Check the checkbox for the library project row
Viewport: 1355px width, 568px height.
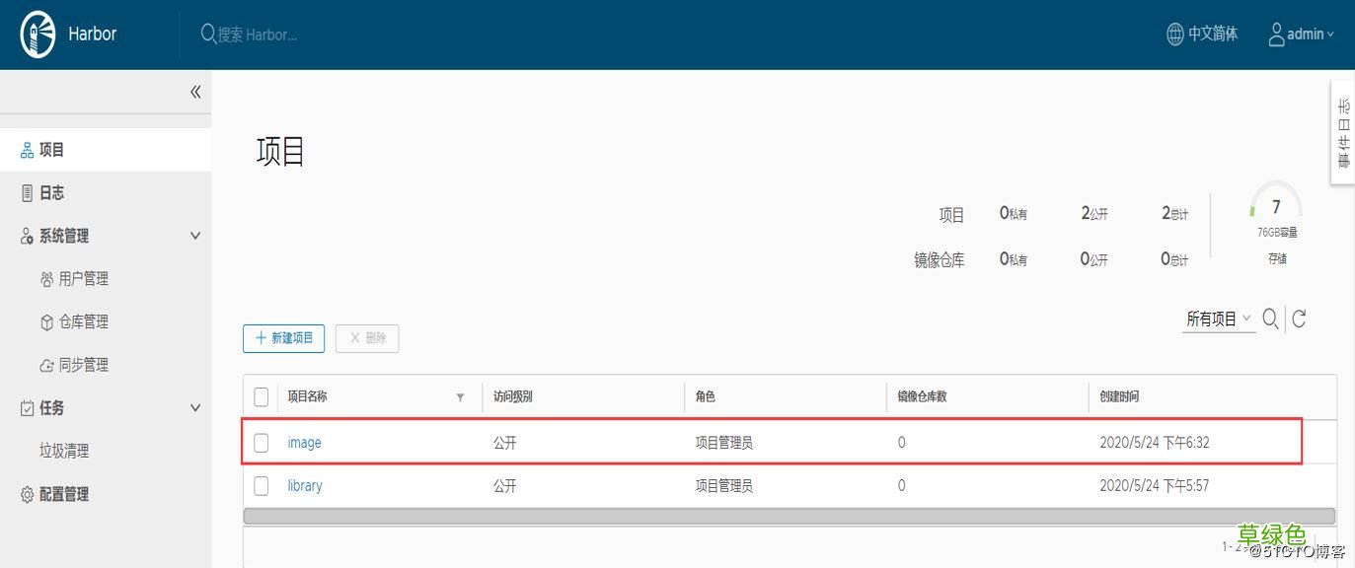tap(261, 485)
